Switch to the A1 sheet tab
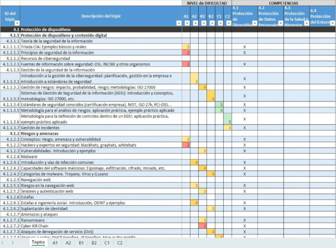 [x=55, y=243]
